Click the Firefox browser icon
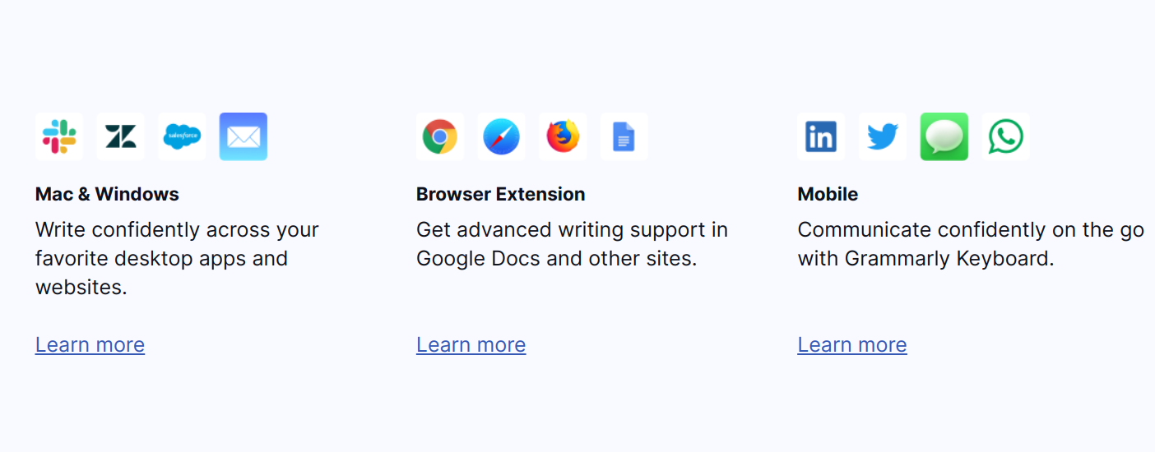The width and height of the screenshot is (1155, 452). click(x=563, y=136)
